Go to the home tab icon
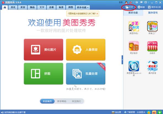Viewport: 163px width, 114px height. pos(5,7)
